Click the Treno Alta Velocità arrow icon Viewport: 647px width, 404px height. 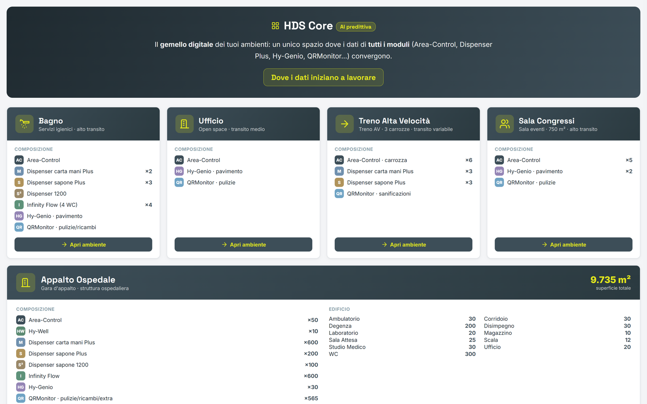click(345, 124)
